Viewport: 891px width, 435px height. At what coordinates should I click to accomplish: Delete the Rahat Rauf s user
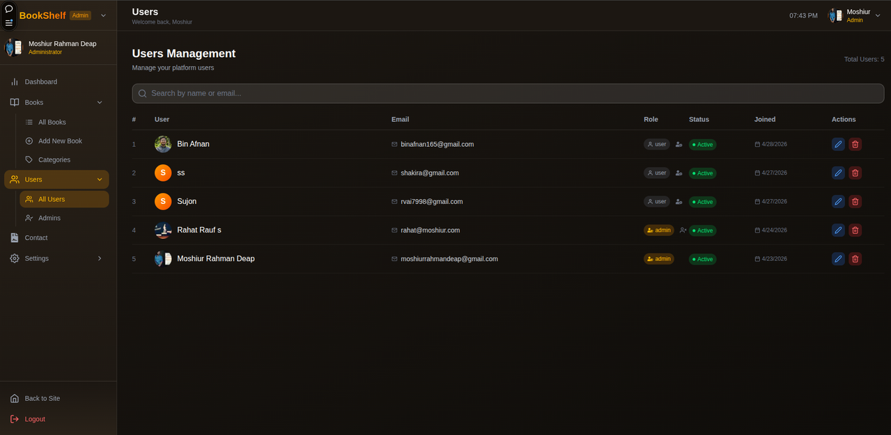(x=855, y=230)
